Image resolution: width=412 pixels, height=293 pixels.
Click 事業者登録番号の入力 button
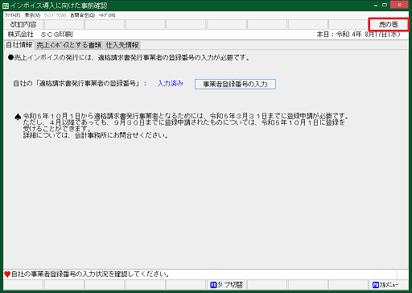pos(235,84)
